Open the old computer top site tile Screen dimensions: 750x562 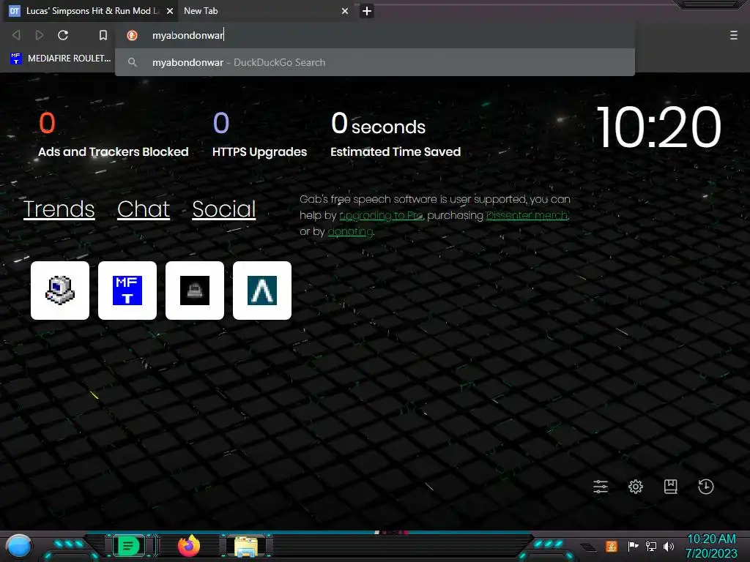pyautogui.click(x=60, y=291)
